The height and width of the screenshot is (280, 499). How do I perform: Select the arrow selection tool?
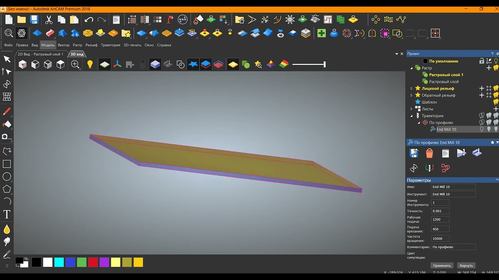pos(7,59)
